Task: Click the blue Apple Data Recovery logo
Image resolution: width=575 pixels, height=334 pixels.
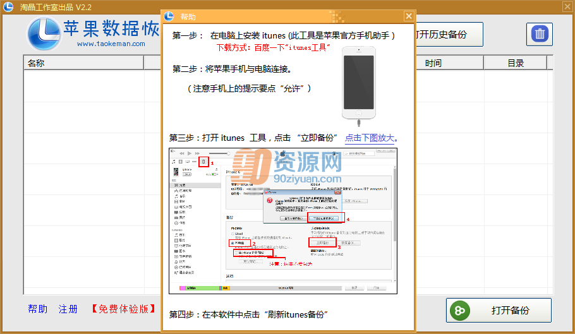Action: [x=44, y=33]
